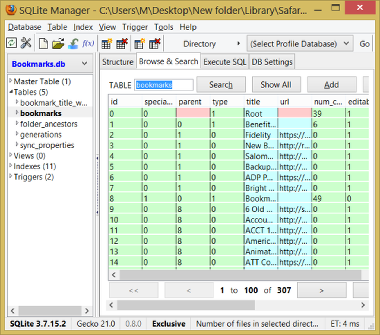This screenshot has width=380, height=335.
Task: Open the Bookmarks.db database dropdown
Action: point(50,64)
